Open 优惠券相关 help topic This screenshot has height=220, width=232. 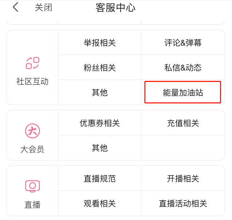pos(100,123)
